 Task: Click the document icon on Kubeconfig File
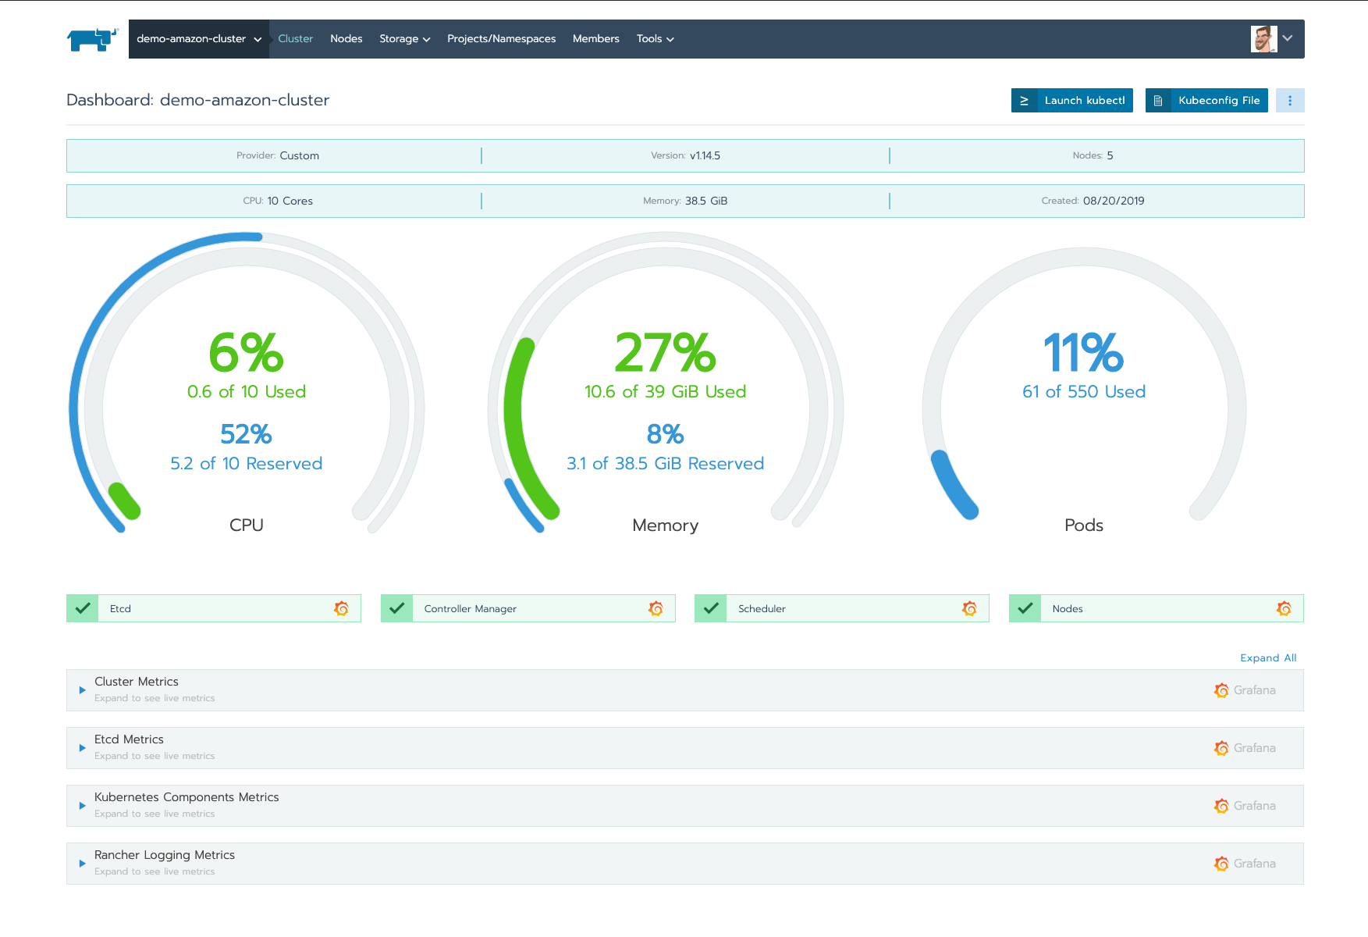click(1158, 100)
